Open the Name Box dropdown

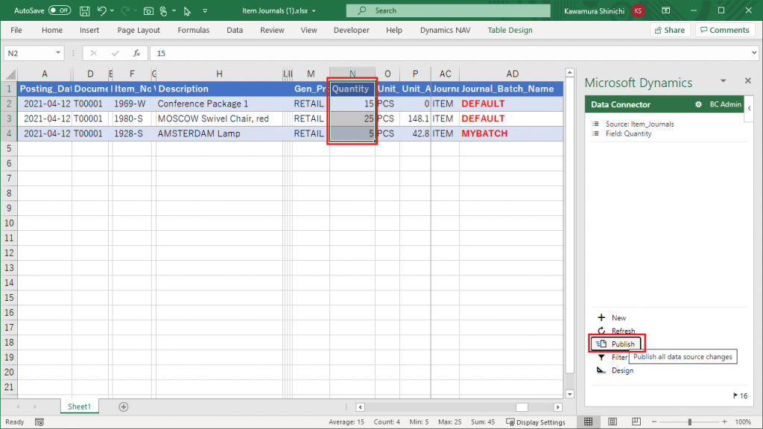pos(58,53)
